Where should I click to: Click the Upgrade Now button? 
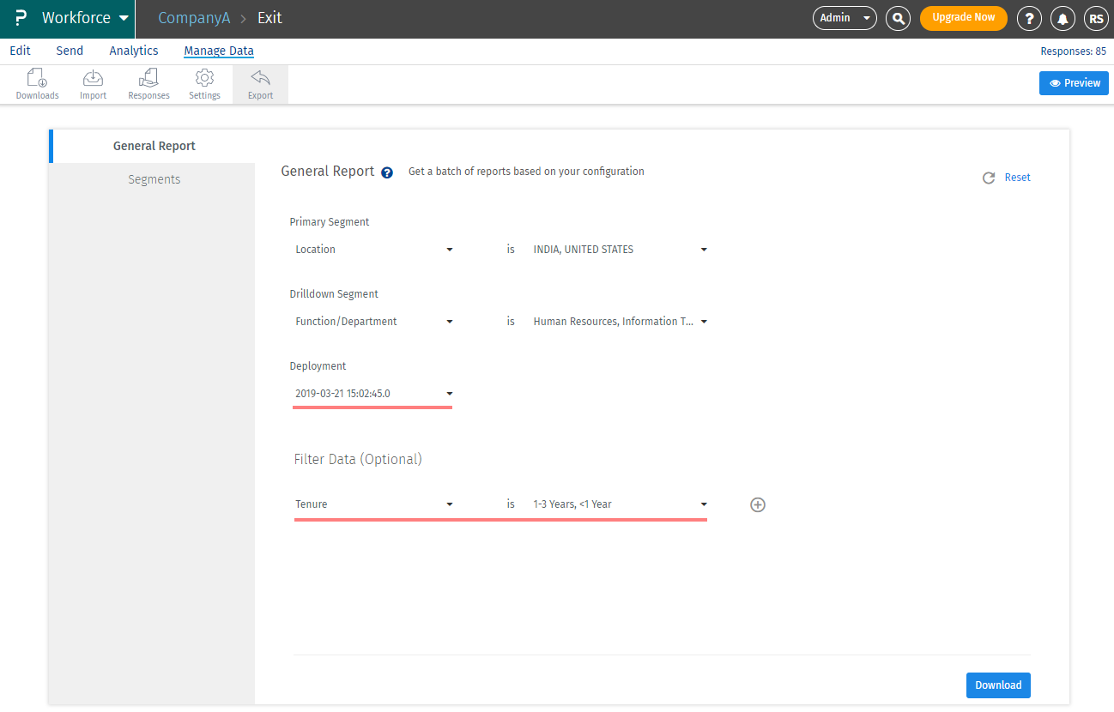(x=964, y=18)
